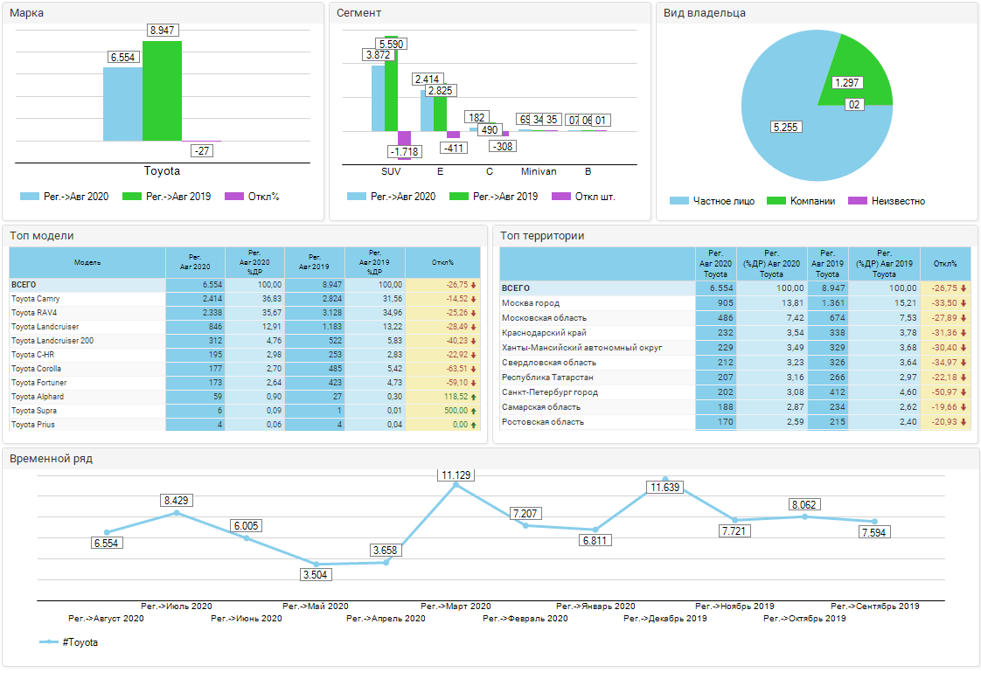Select the Свердловская область row label

549,363
